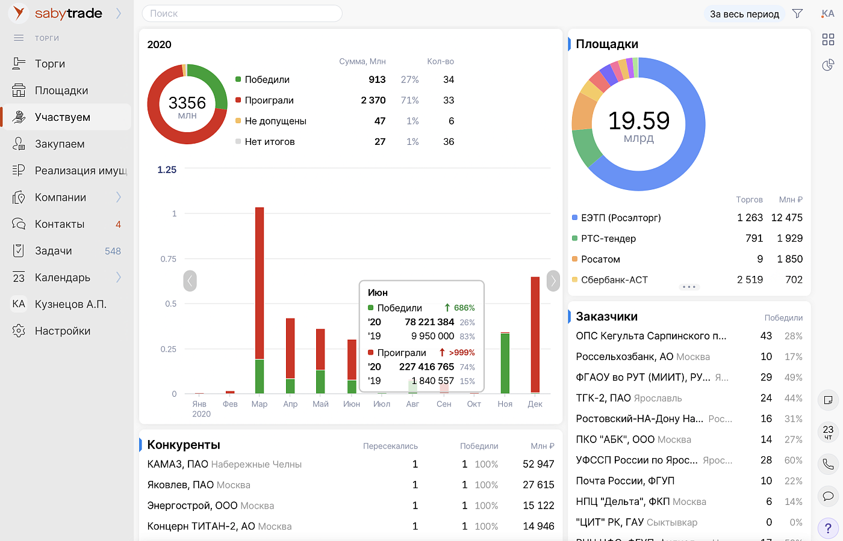843x541 pixels.
Task: Select Участвуем in the sidebar
Action: (x=66, y=117)
